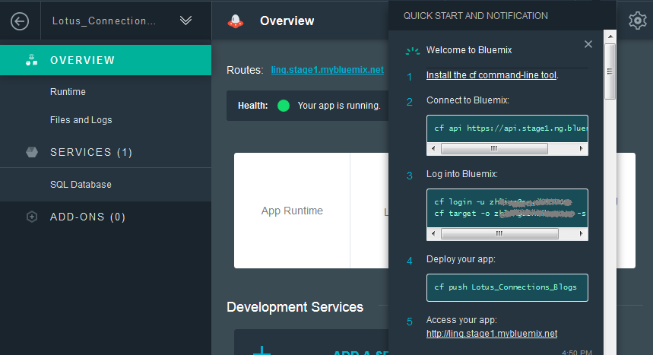Click the 'Connect to Bluemix:' step text
Screen dimensions: 653x355
[468, 100]
